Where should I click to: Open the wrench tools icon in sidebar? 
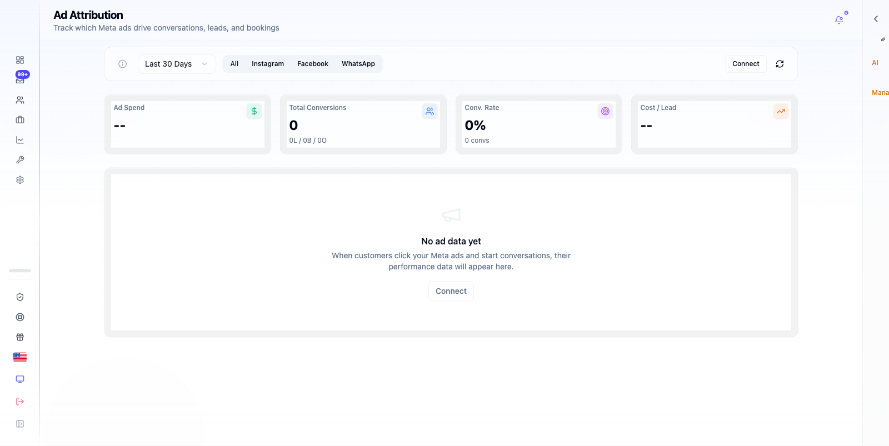coord(20,160)
